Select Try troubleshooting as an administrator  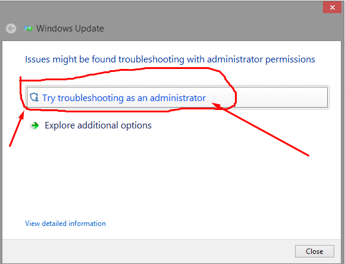point(177,98)
